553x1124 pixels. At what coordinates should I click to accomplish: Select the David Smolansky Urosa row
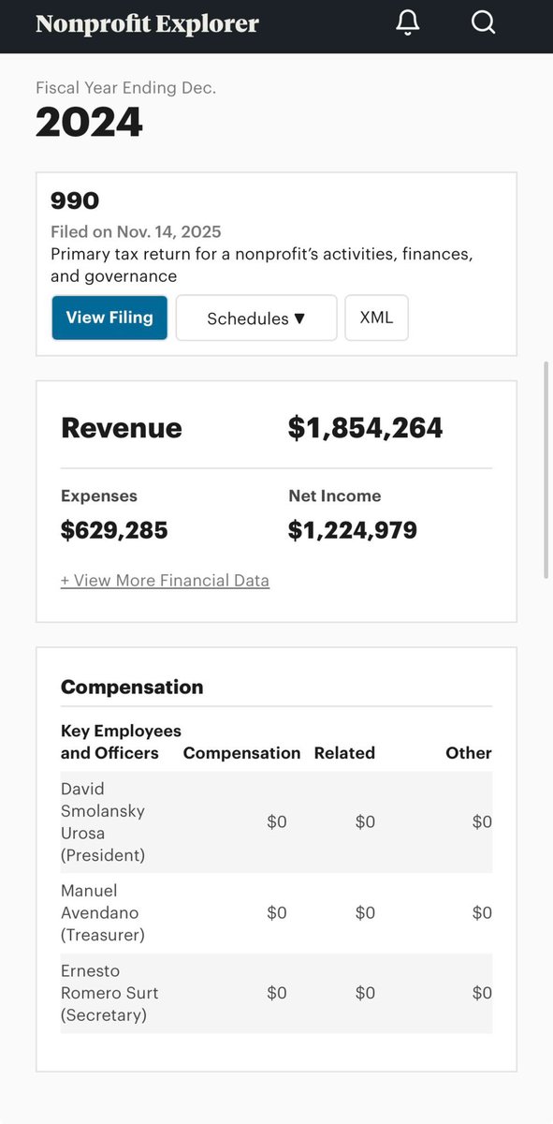point(276,821)
